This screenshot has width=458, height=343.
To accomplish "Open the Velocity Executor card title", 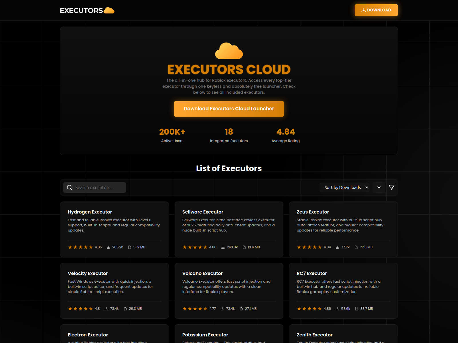I will [88, 274].
